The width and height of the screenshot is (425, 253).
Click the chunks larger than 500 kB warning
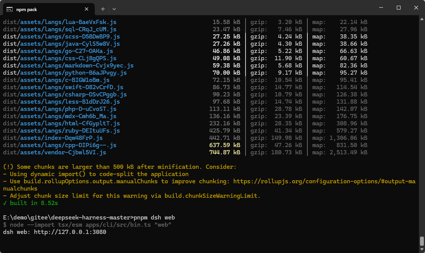pos(120,167)
